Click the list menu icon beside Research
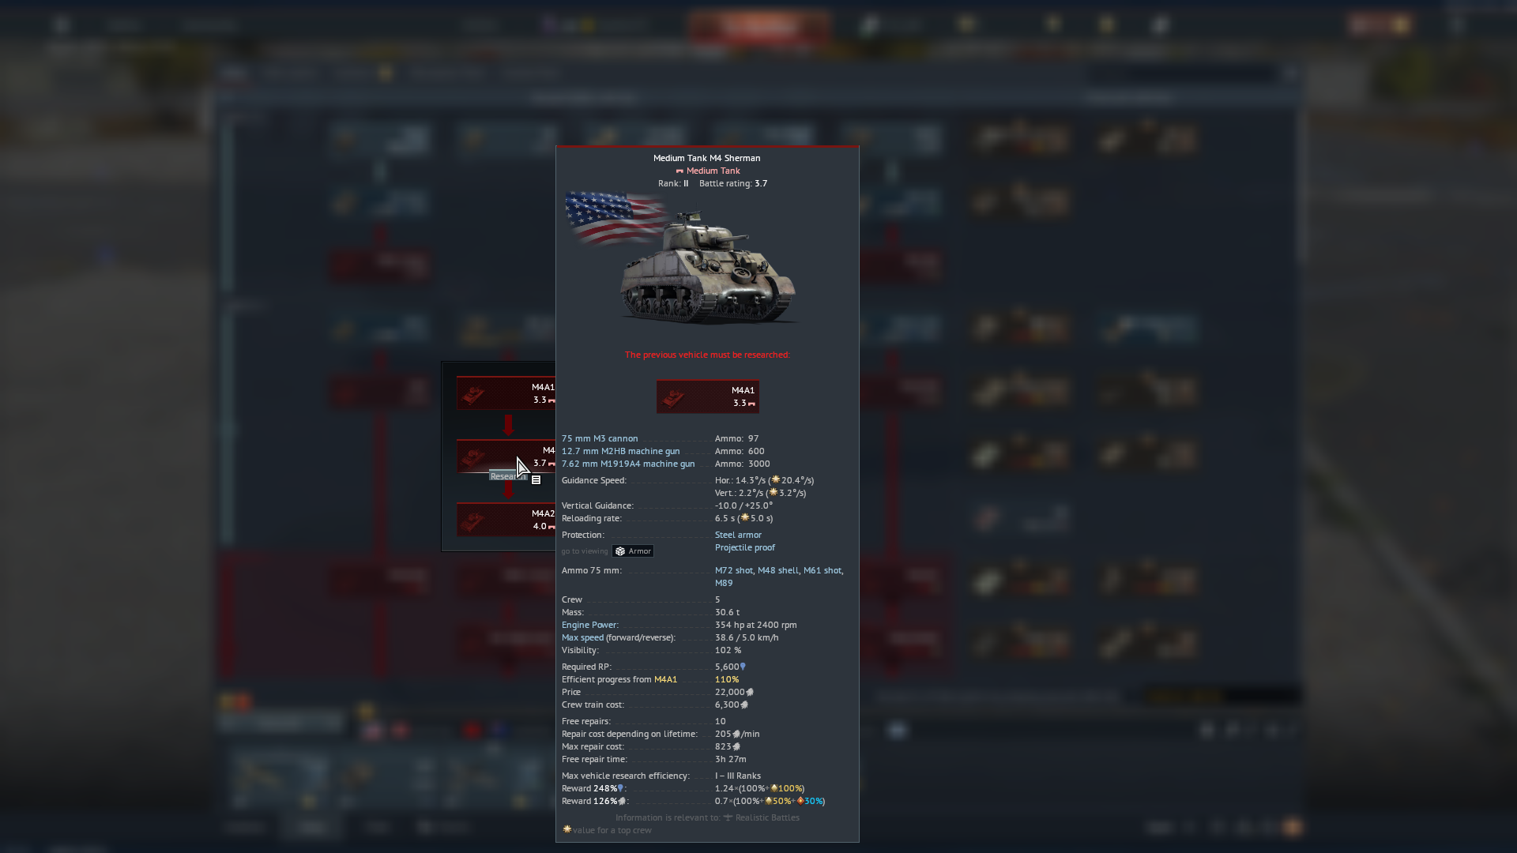Image resolution: width=1517 pixels, height=853 pixels. (536, 479)
